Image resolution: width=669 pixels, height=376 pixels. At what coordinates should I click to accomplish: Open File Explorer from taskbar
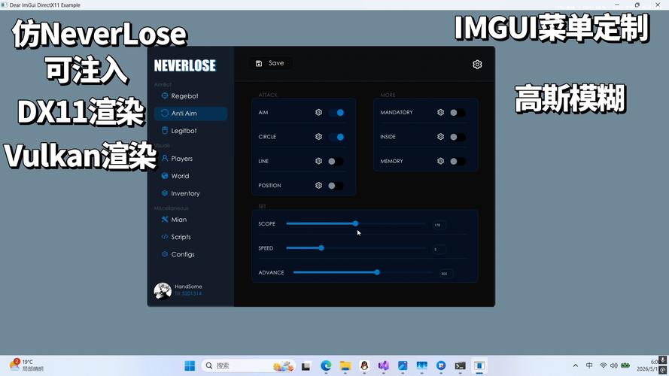(x=345, y=365)
